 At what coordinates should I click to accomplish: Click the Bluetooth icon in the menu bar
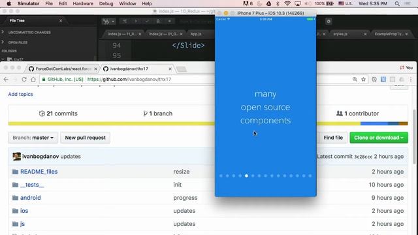[278, 3]
